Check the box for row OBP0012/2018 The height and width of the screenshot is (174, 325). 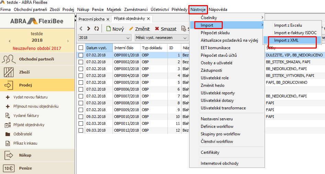(81, 130)
